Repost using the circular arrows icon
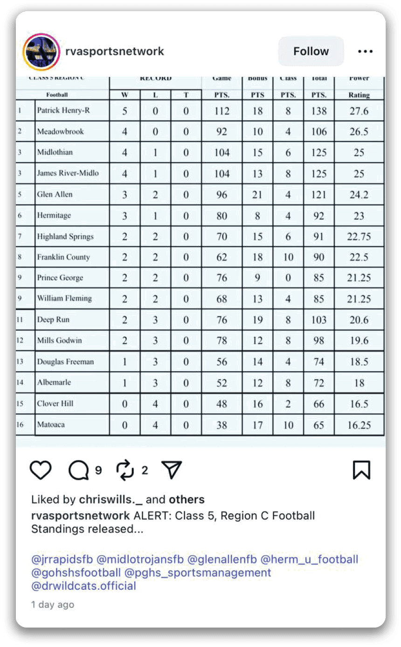The height and width of the screenshot is (647, 401). (x=125, y=470)
